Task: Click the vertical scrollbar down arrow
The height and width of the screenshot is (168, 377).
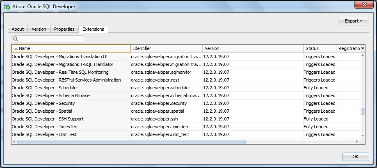Action: (363, 136)
